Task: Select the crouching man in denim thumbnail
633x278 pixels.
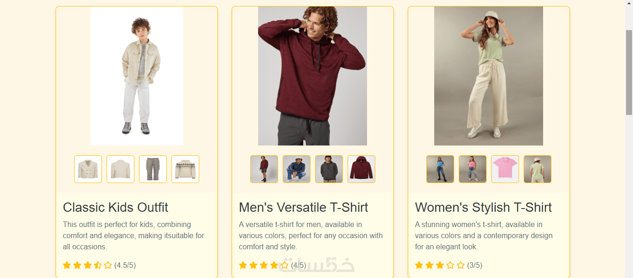Action: pyautogui.click(x=297, y=169)
